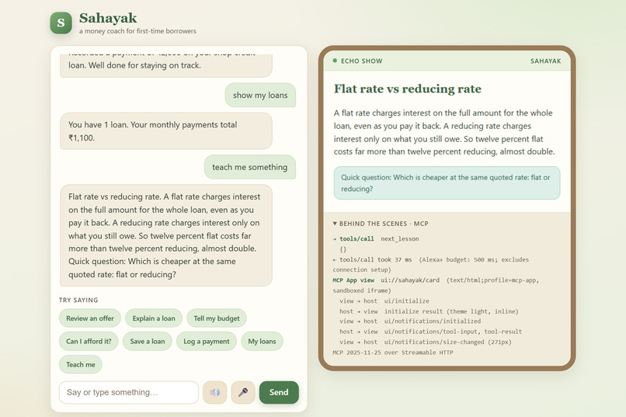626x417 pixels.
Task: Choose the 'Log a payment' chip
Action: [207, 341]
